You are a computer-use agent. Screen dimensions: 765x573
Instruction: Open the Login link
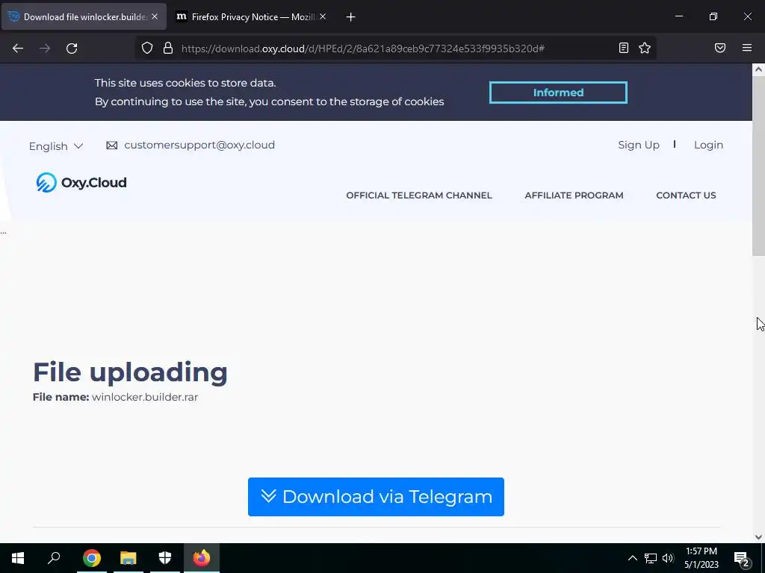pos(708,145)
